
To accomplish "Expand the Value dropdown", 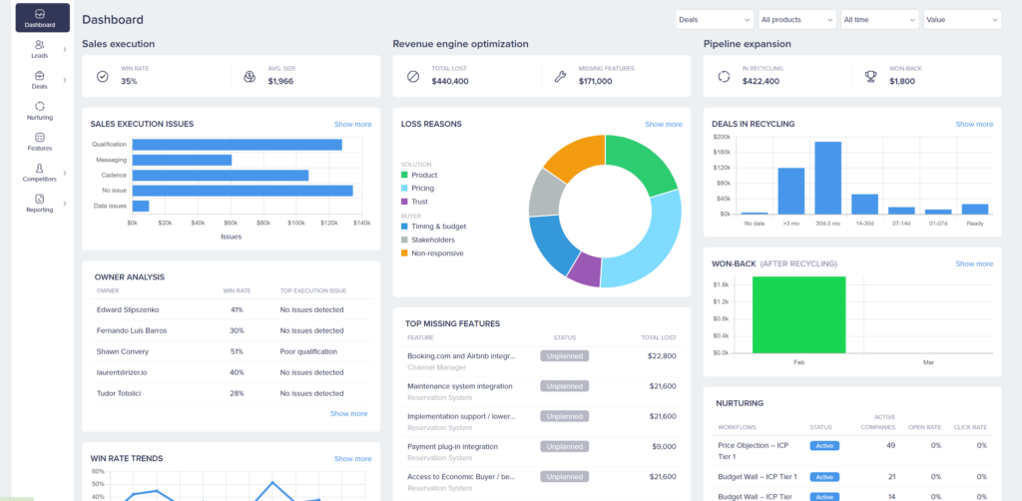I will 961,19.
